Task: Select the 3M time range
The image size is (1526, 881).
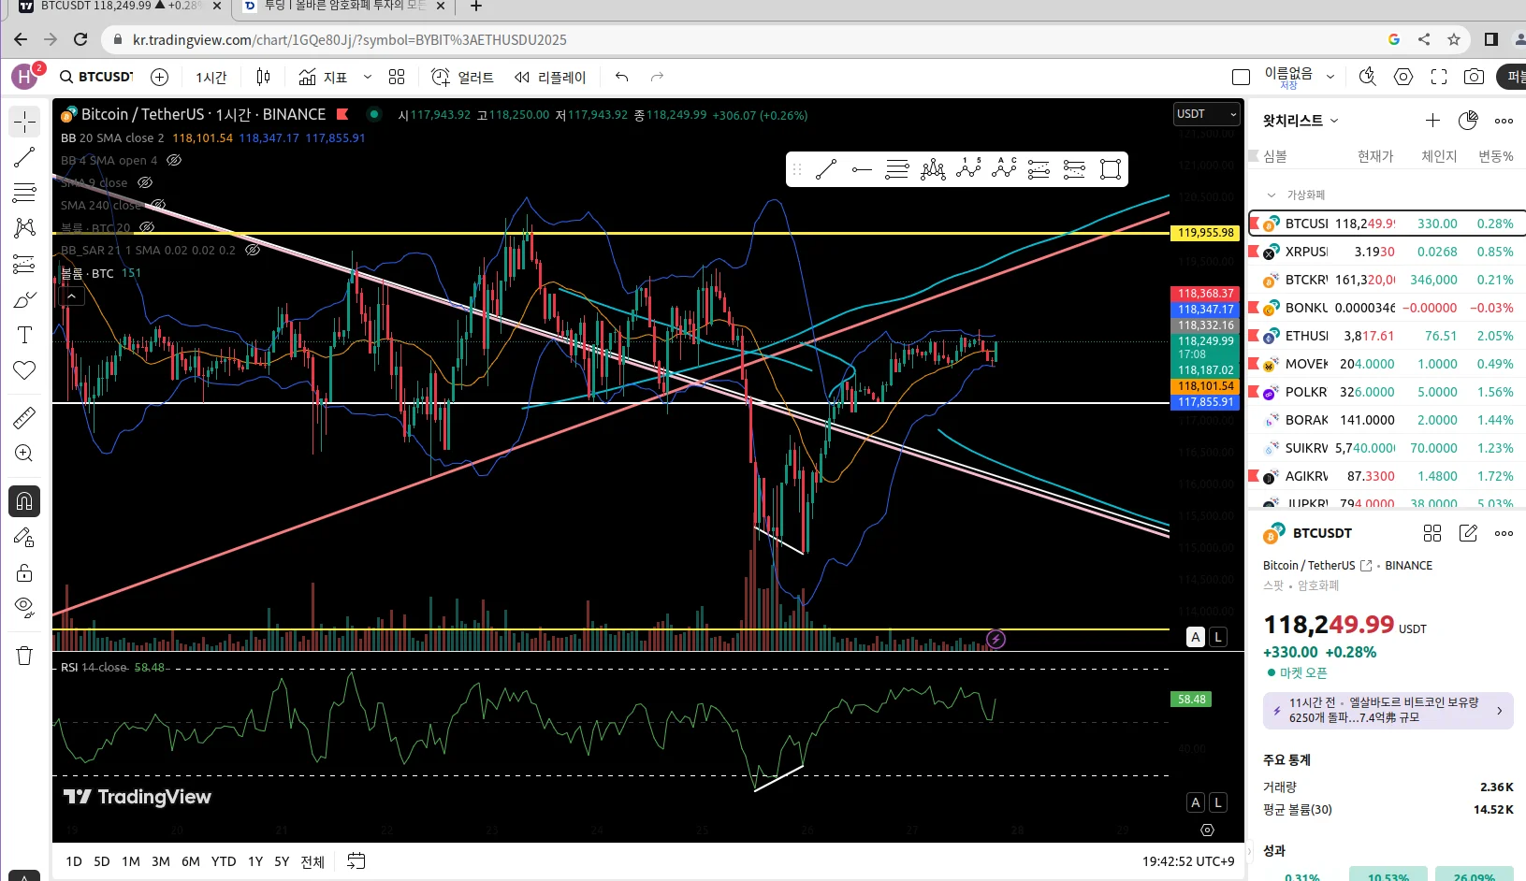Action: (161, 861)
